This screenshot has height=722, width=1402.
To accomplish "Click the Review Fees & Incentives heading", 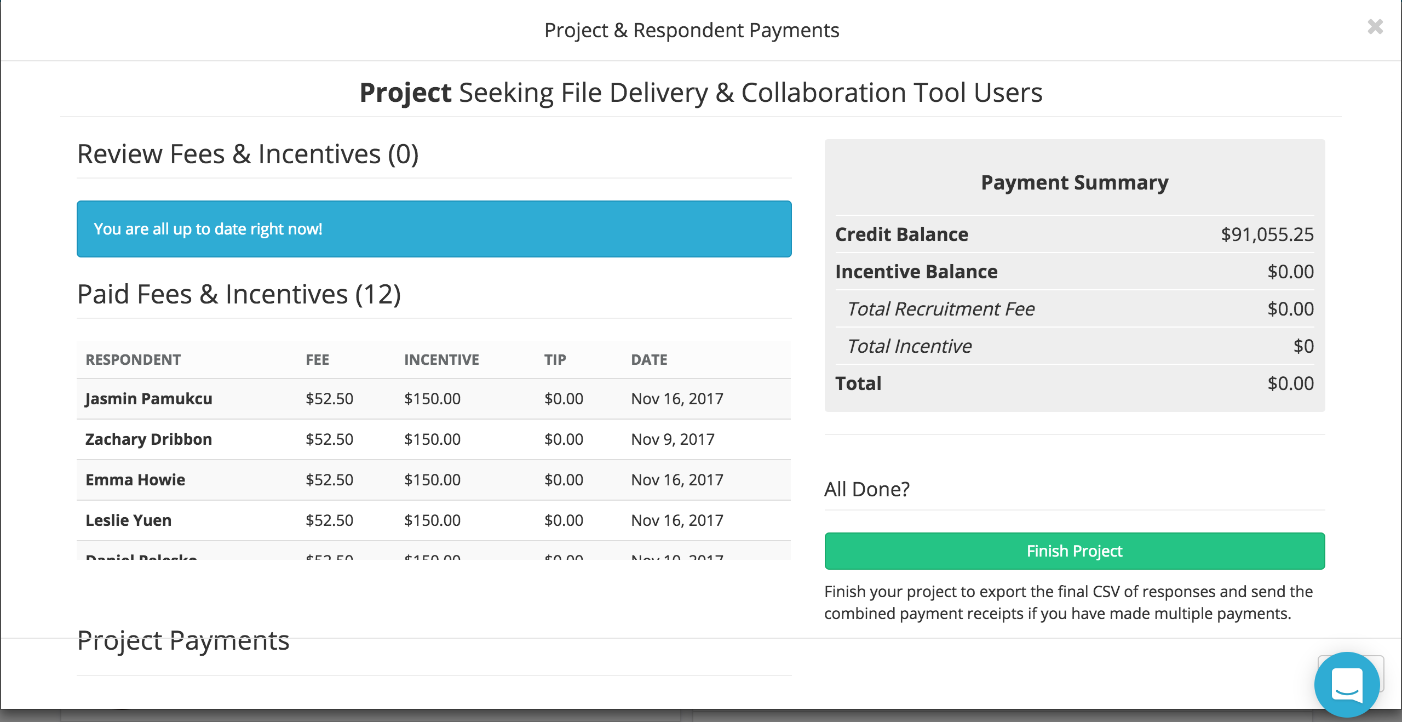I will (248, 154).
